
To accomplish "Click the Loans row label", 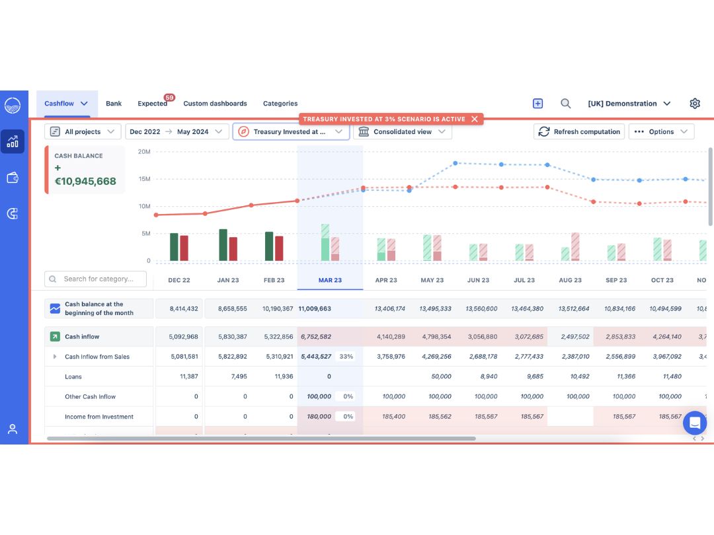I will point(73,376).
